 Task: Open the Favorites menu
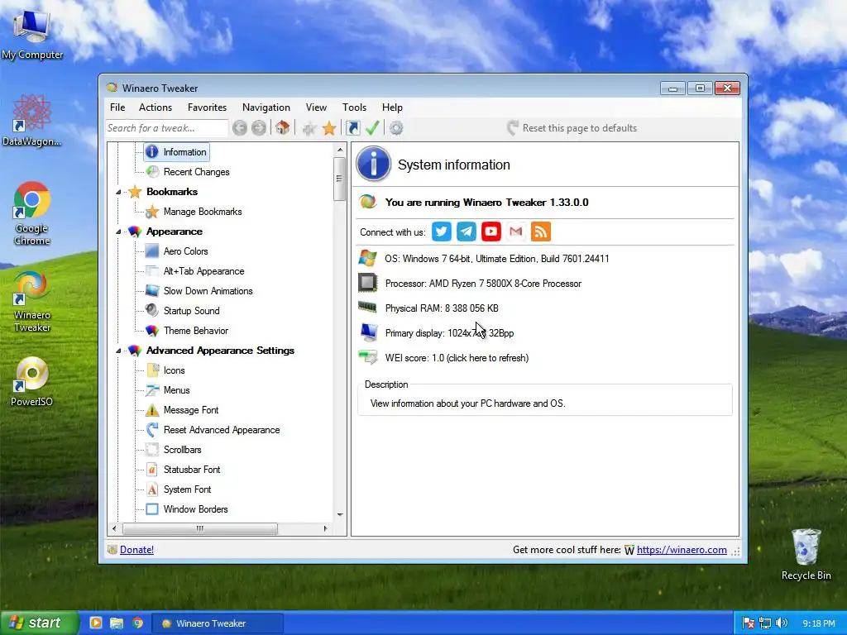(207, 107)
